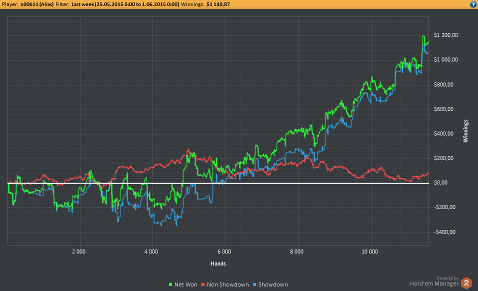Toggle the Net Won legend label
478x291 pixels.
pyautogui.click(x=185, y=284)
